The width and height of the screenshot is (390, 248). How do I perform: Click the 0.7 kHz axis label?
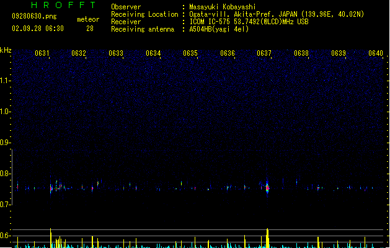[5, 205]
